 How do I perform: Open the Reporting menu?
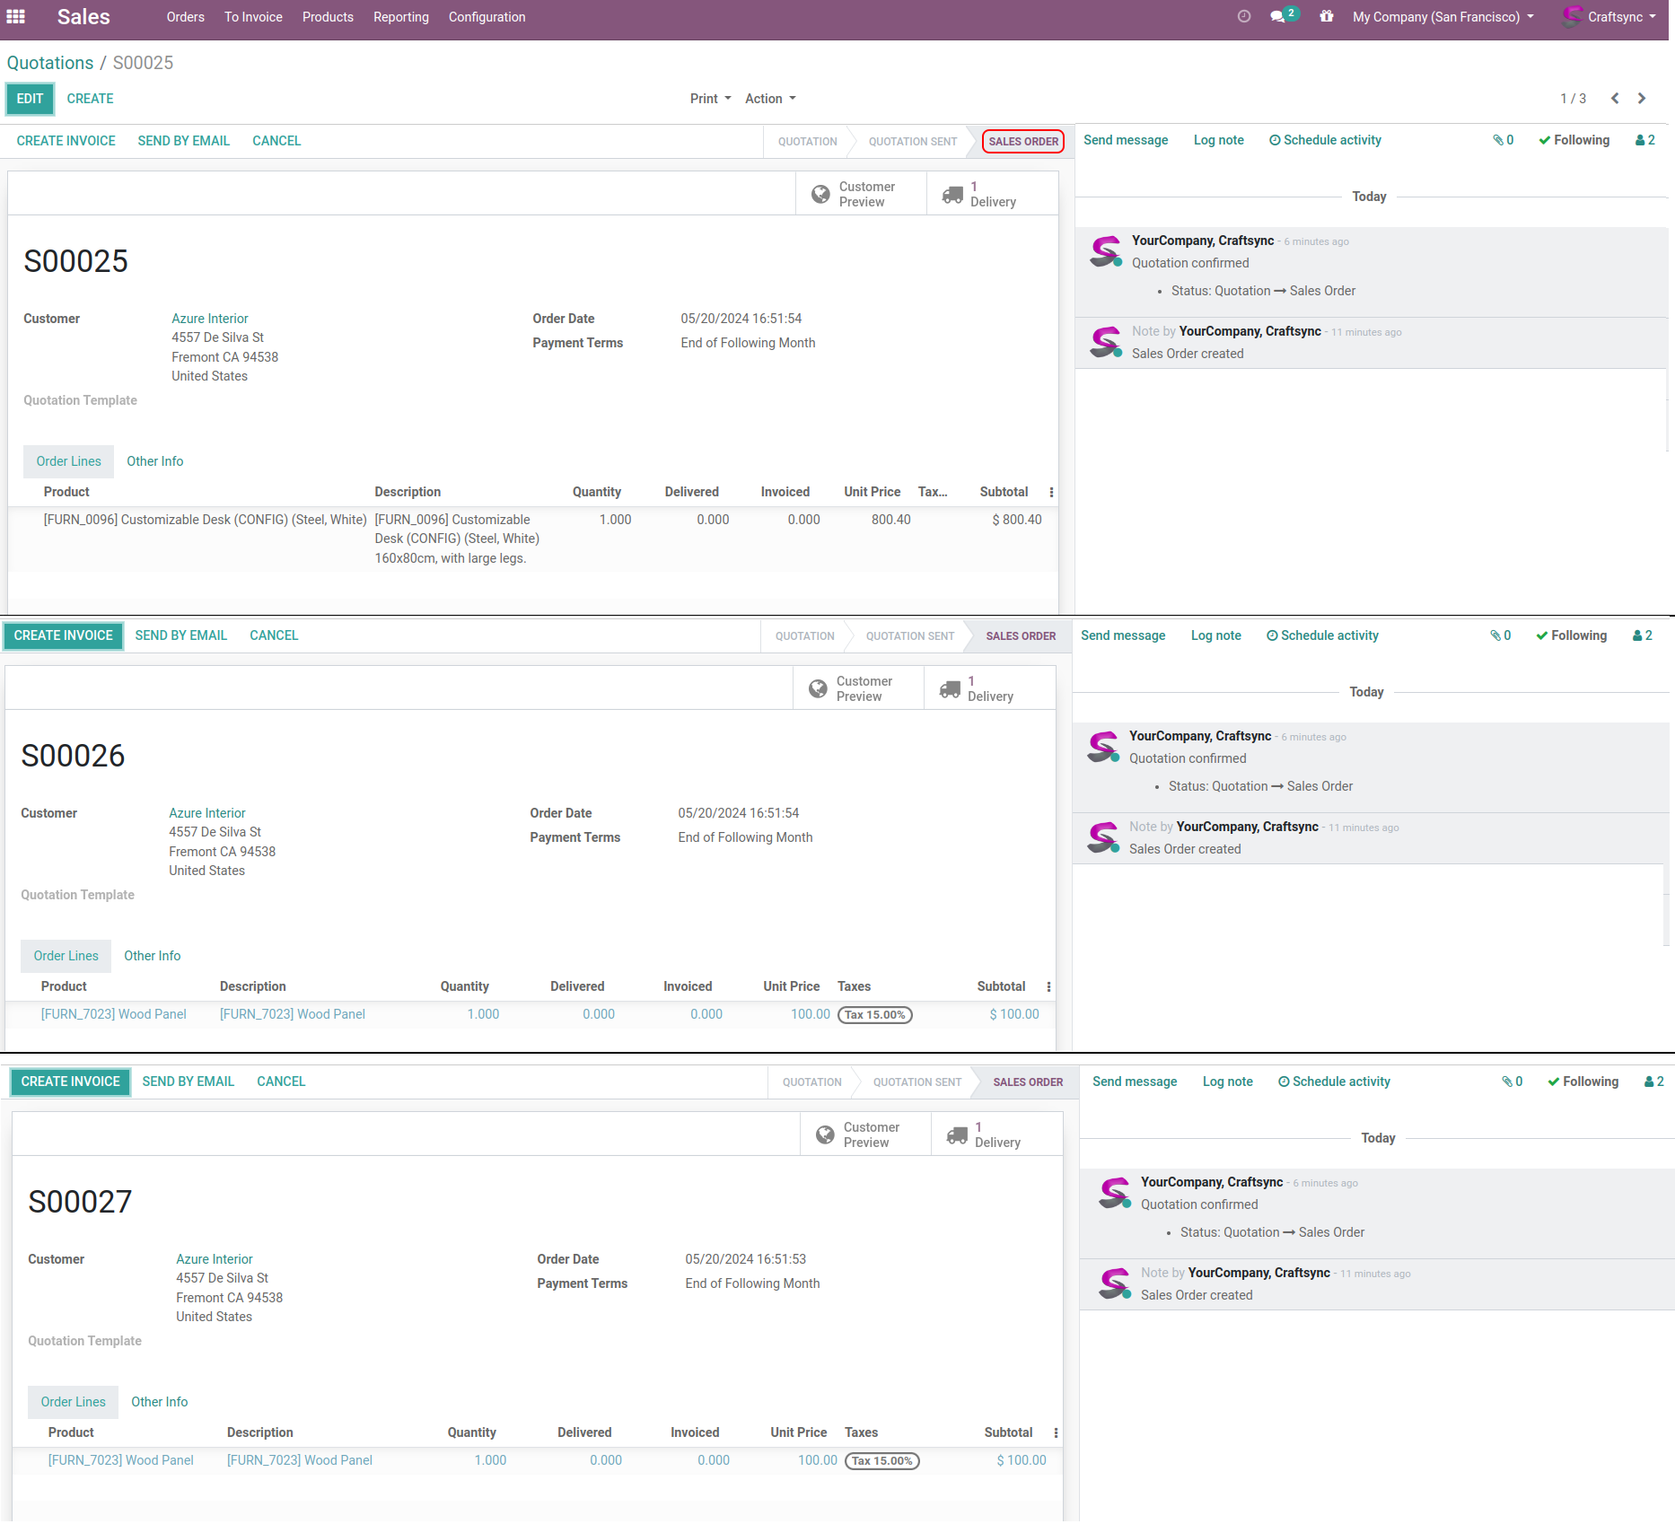click(x=400, y=17)
